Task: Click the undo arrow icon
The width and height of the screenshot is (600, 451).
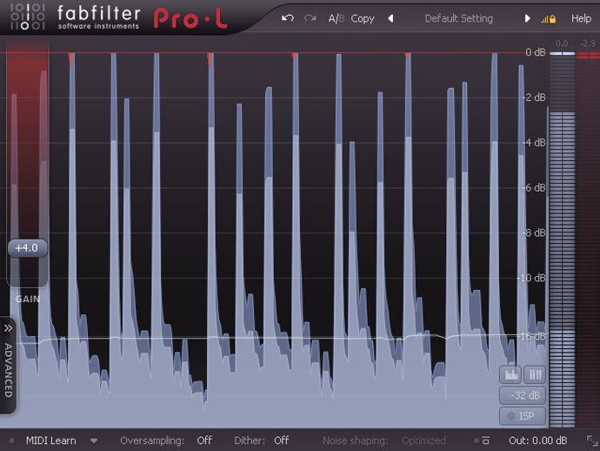Action: (287, 18)
